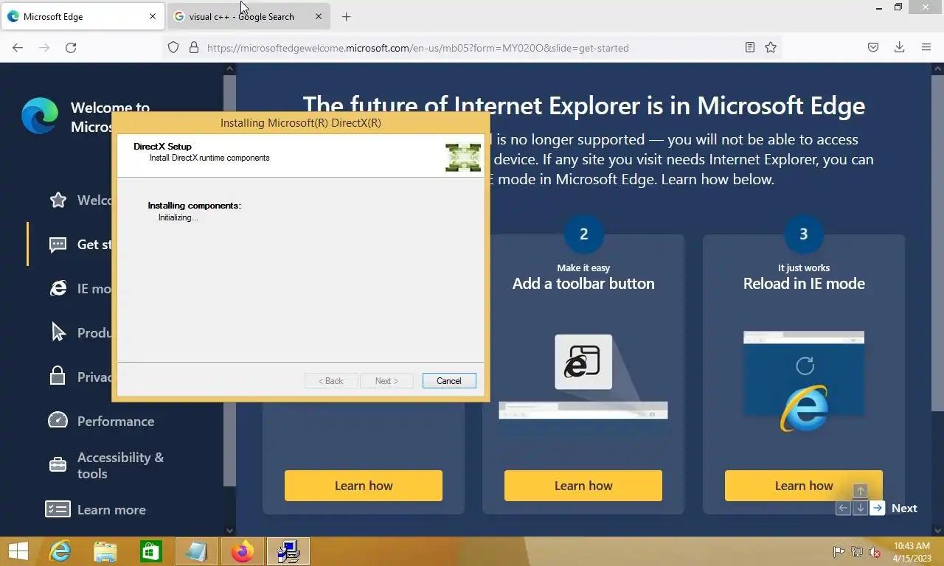Click the step 2 number circle
Screen dimensions: 944x566
click(583, 234)
